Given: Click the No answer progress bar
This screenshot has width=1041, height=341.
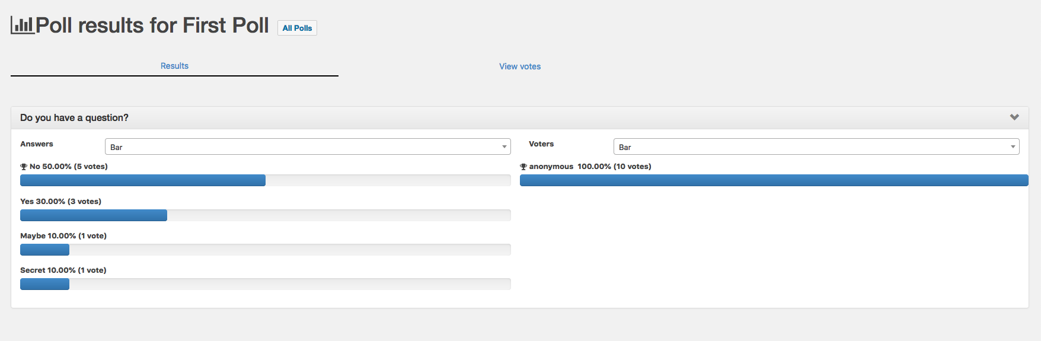Looking at the screenshot, I should [x=265, y=180].
